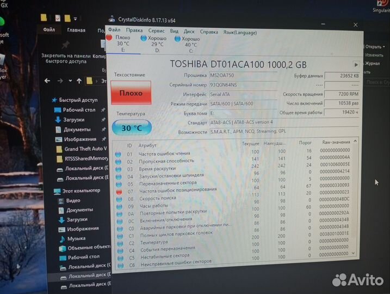Go to next disk with arrow button

[x=356, y=65]
